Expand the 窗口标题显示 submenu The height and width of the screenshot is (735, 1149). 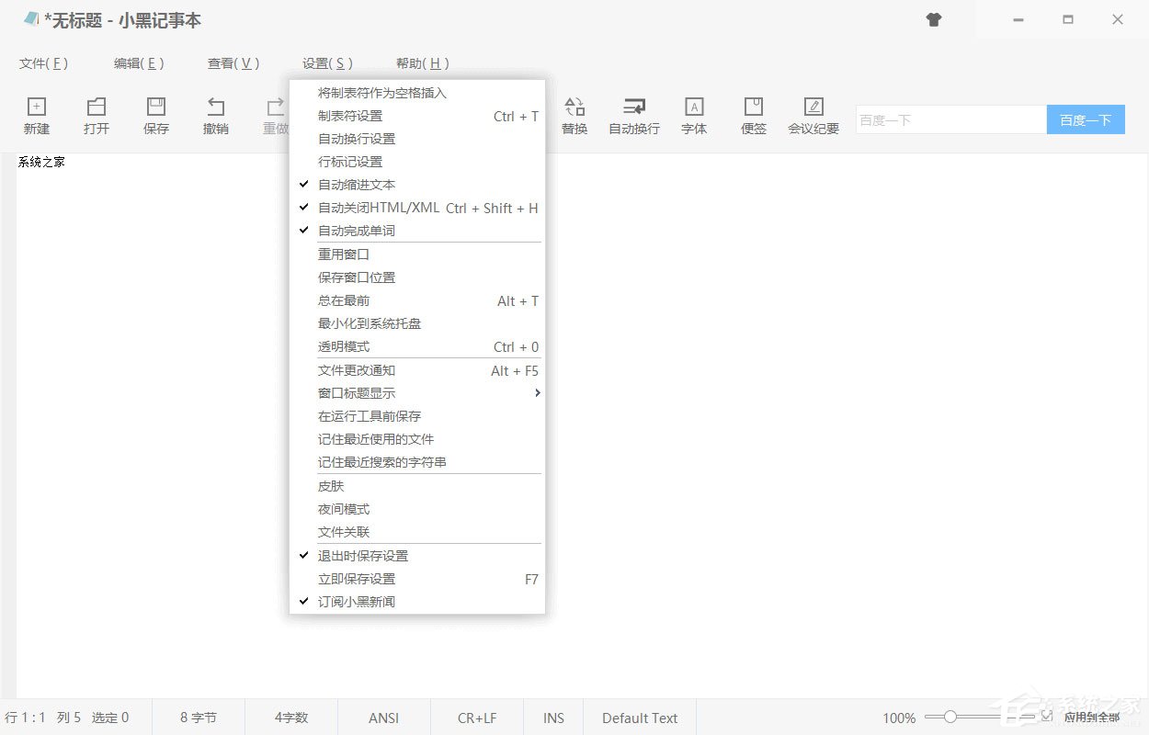(x=358, y=392)
